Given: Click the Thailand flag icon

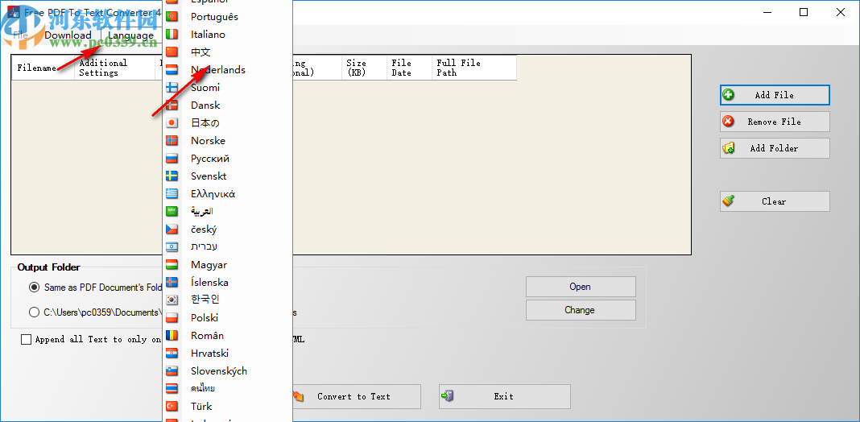Looking at the screenshot, I should [x=172, y=388].
